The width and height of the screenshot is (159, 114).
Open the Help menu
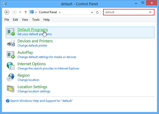46,20
